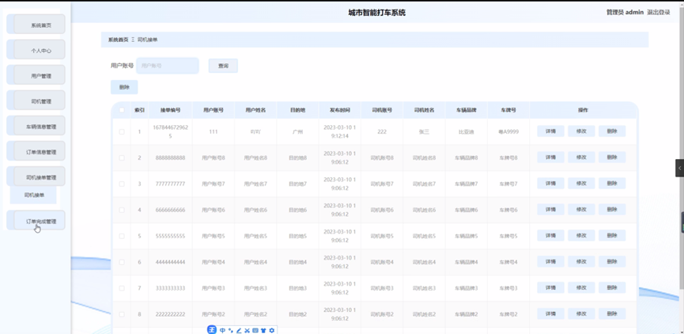Image resolution: width=684 pixels, height=334 pixels.
Task: Click 修改 for order 4444444444
Action: click(x=581, y=261)
